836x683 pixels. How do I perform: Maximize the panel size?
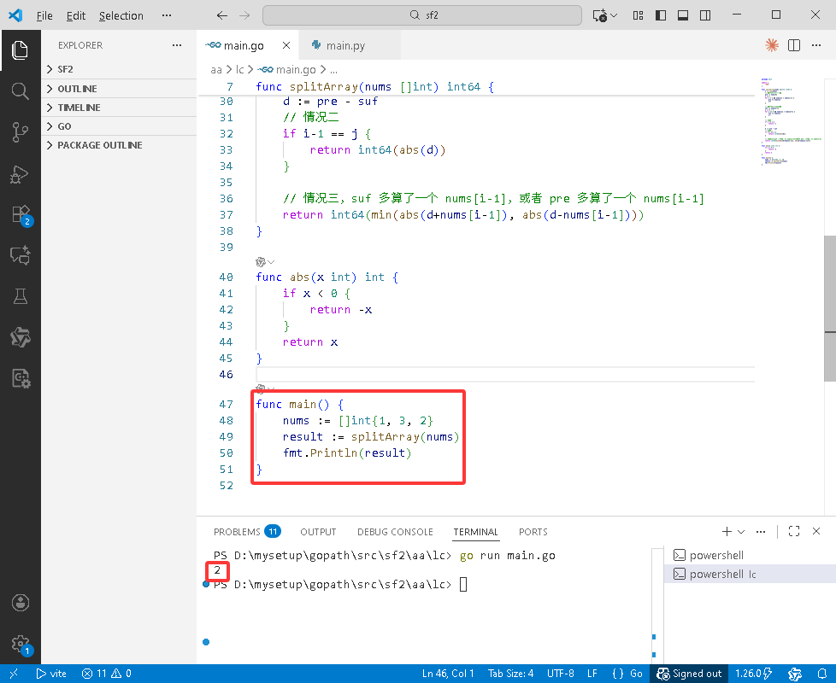pos(794,531)
